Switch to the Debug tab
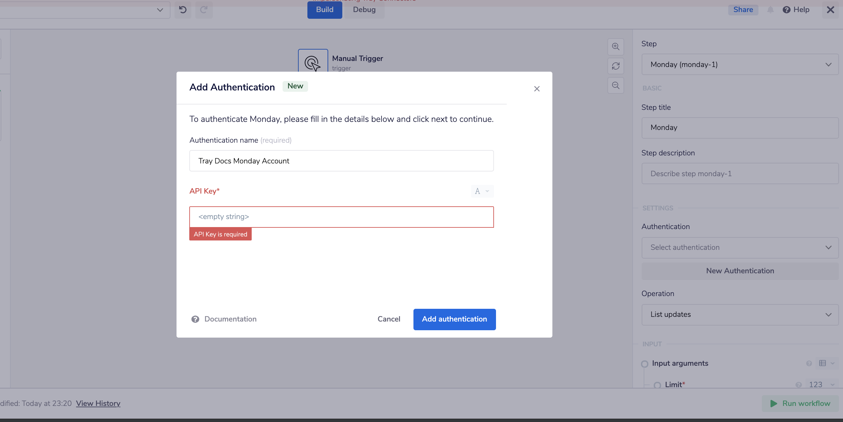Viewport: 843px width, 422px height. [x=364, y=9]
